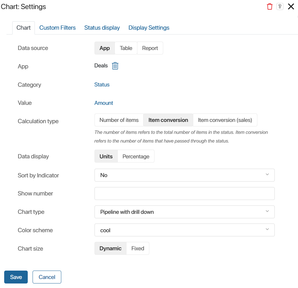The height and width of the screenshot is (288, 298).
Task: Choose Number of items calculation type
Action: coord(119,120)
